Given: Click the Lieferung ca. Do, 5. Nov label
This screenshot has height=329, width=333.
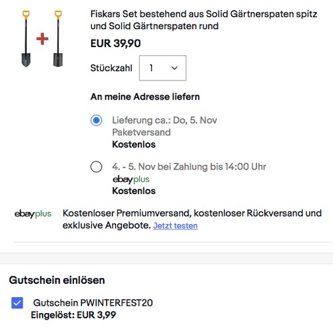Looking at the screenshot, I should pos(165,120).
